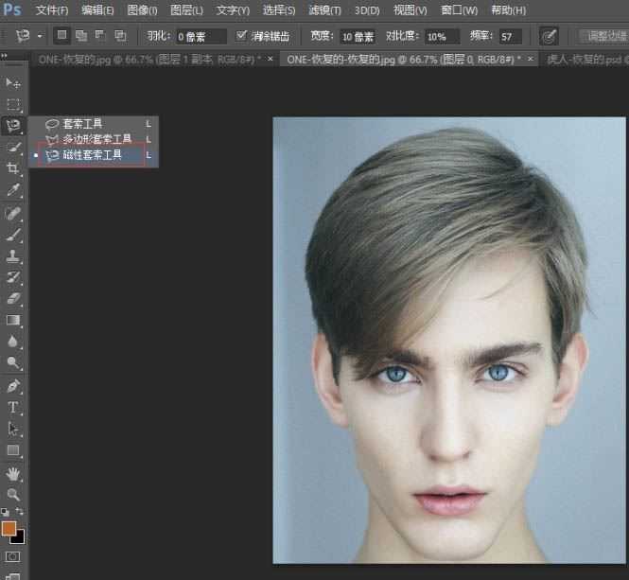Toggle the 消除锯齿 anti-alias checkbox
The image size is (629, 580).
tap(242, 36)
